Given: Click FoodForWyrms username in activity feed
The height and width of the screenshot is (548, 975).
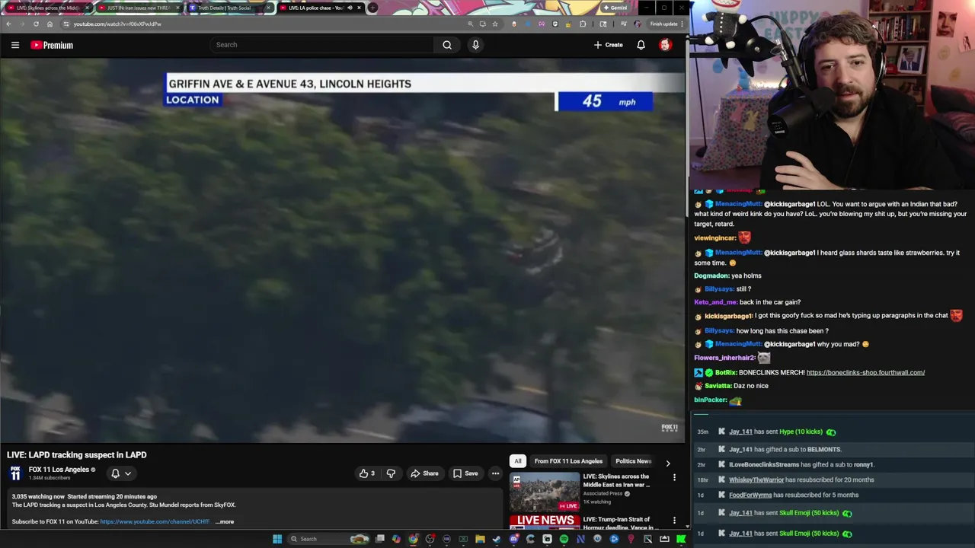Looking at the screenshot, I should click(750, 495).
